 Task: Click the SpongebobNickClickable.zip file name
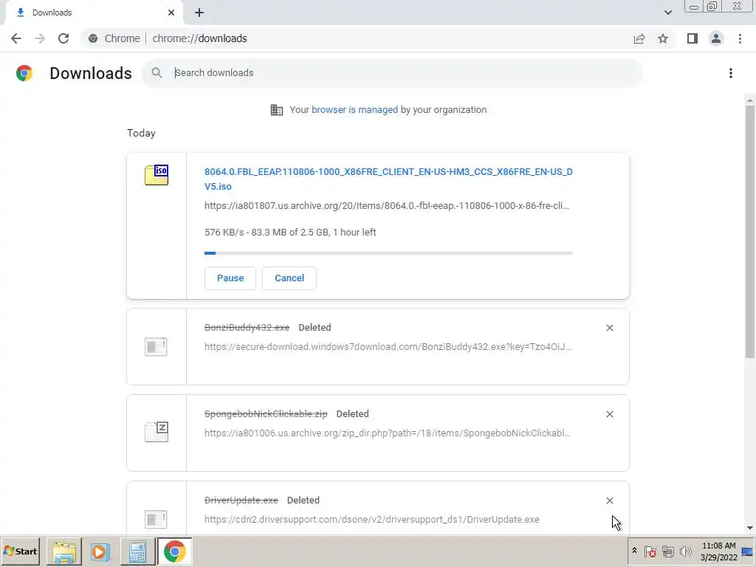pyautogui.click(x=266, y=414)
